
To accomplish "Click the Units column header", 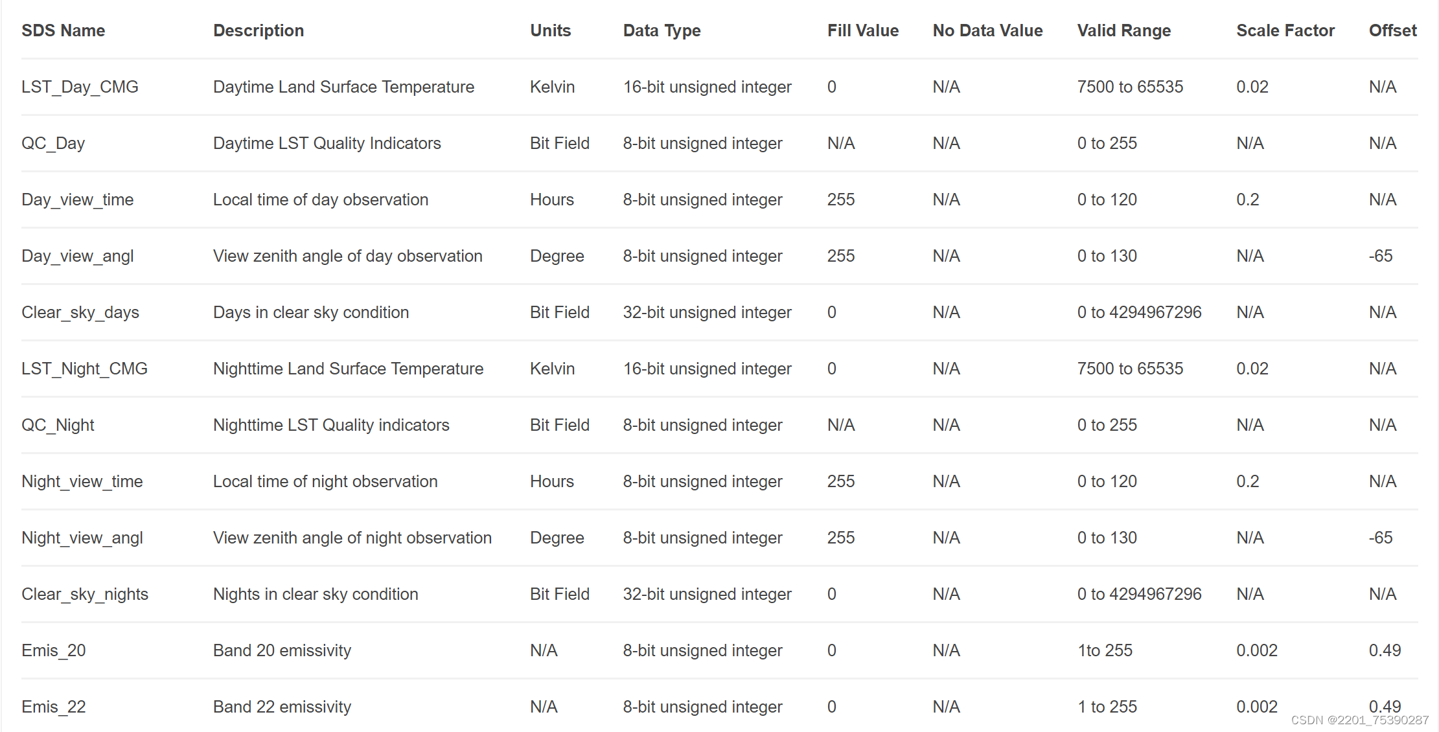I will [550, 30].
